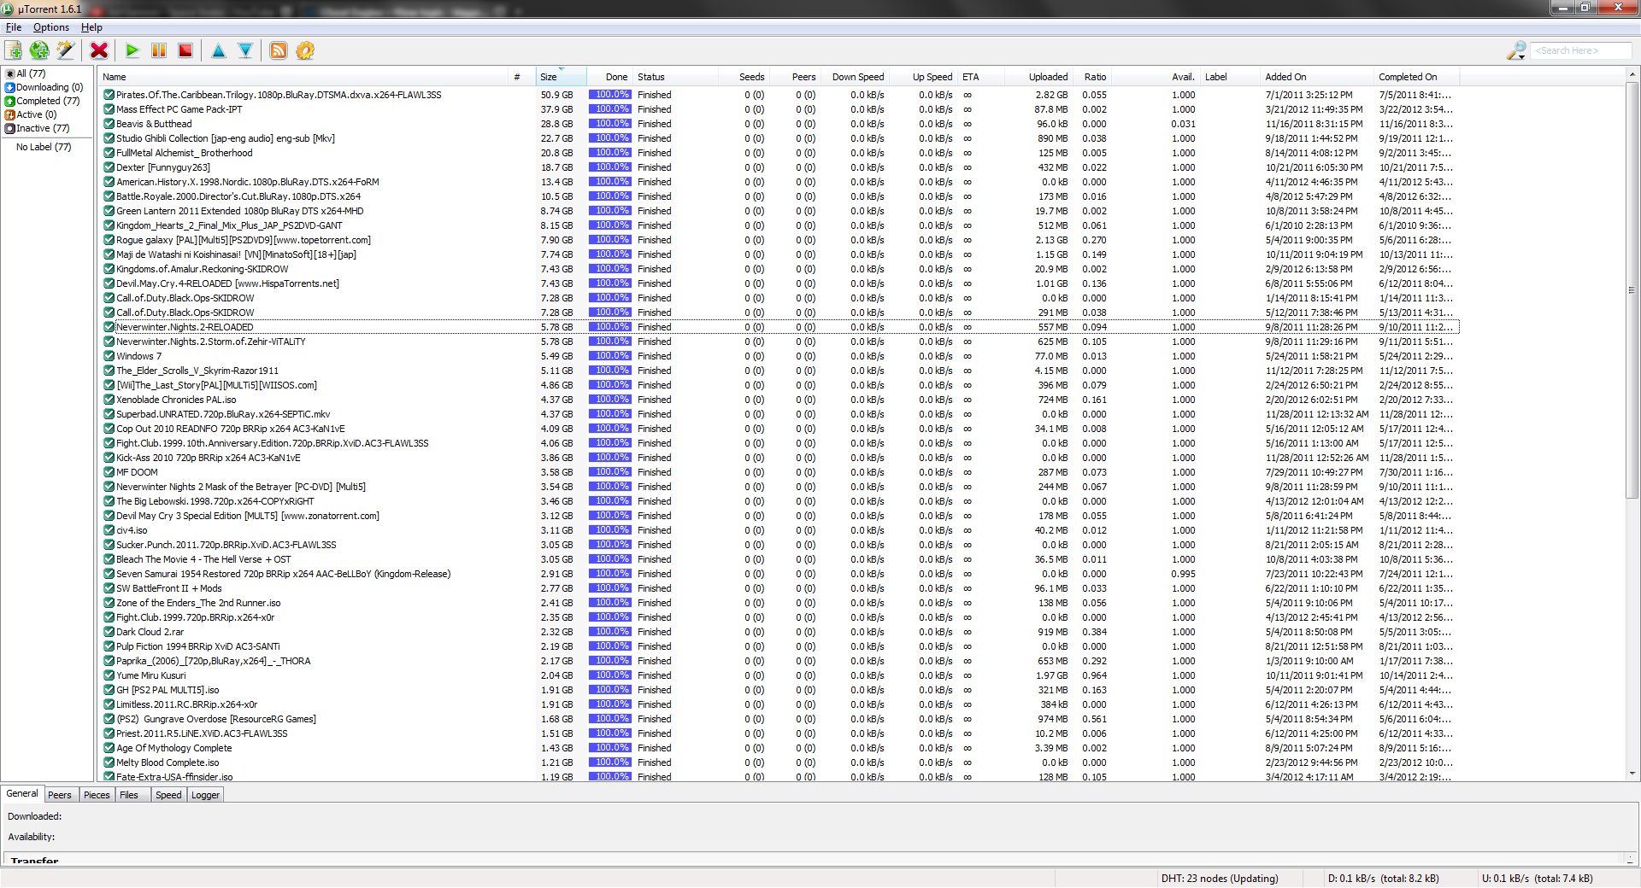The width and height of the screenshot is (1641, 888).
Task: Open the Options menu
Action: 51,27
